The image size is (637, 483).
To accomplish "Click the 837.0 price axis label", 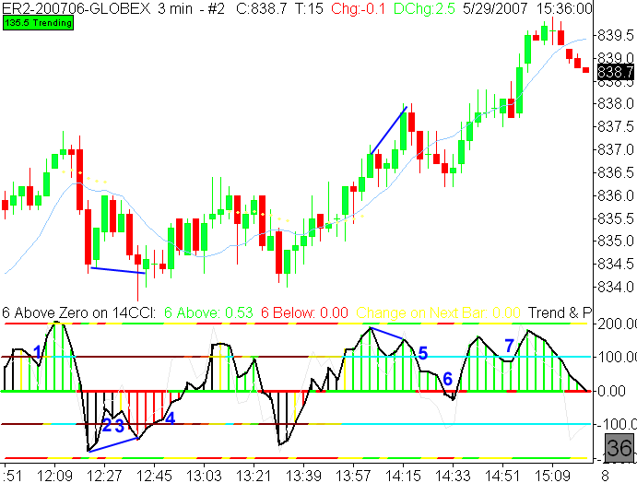I will [x=616, y=149].
